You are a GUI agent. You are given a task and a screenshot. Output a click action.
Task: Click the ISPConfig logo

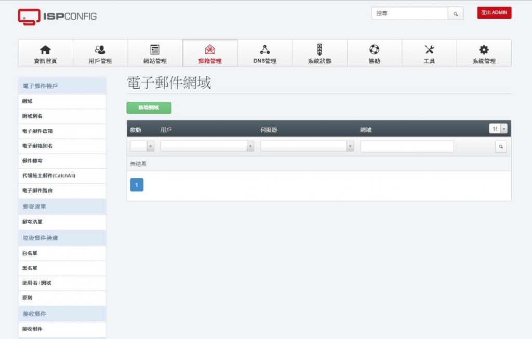(57, 17)
